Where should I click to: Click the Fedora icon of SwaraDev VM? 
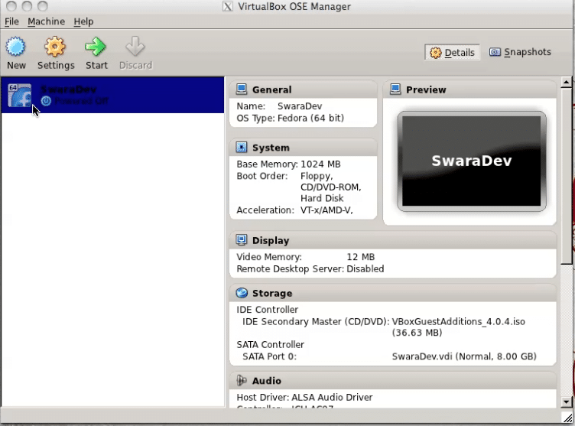pyautogui.click(x=20, y=96)
